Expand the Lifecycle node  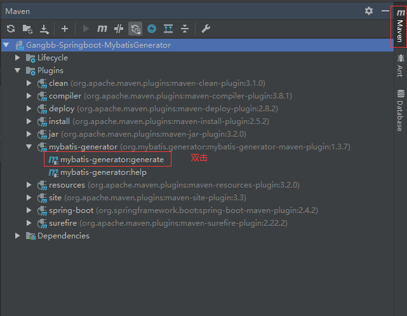coord(17,58)
